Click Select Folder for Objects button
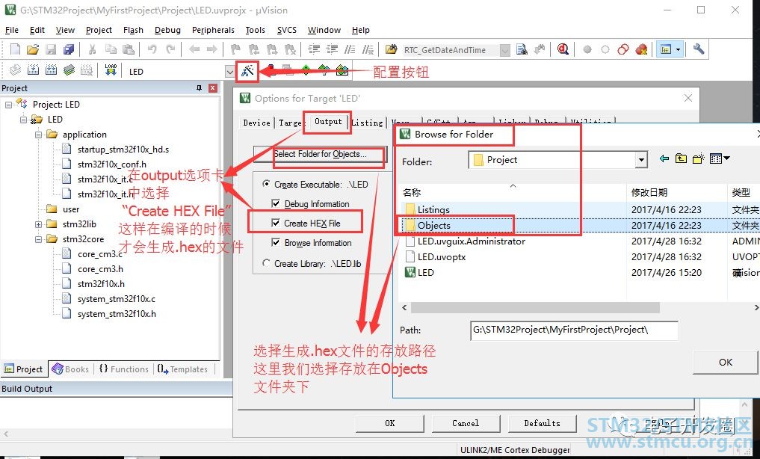The width and height of the screenshot is (760, 459). (x=321, y=154)
